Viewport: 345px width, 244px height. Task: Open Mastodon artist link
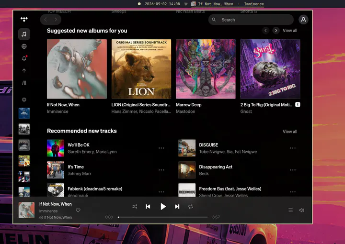(185, 111)
